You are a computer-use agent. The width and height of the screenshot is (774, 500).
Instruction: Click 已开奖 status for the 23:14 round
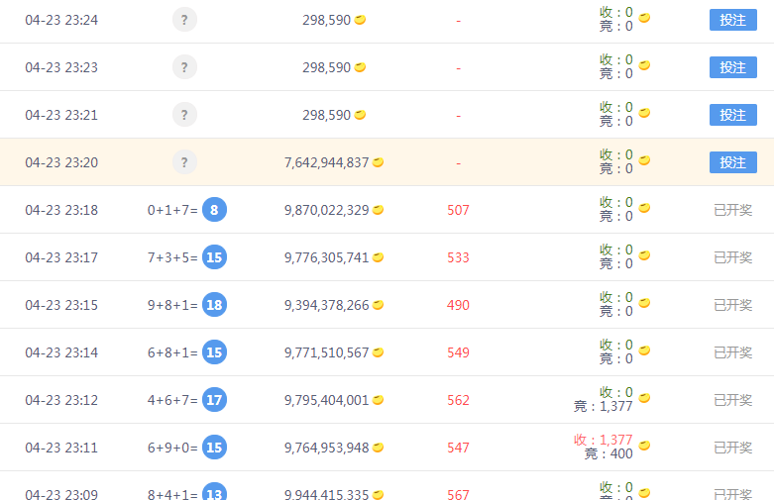732,352
